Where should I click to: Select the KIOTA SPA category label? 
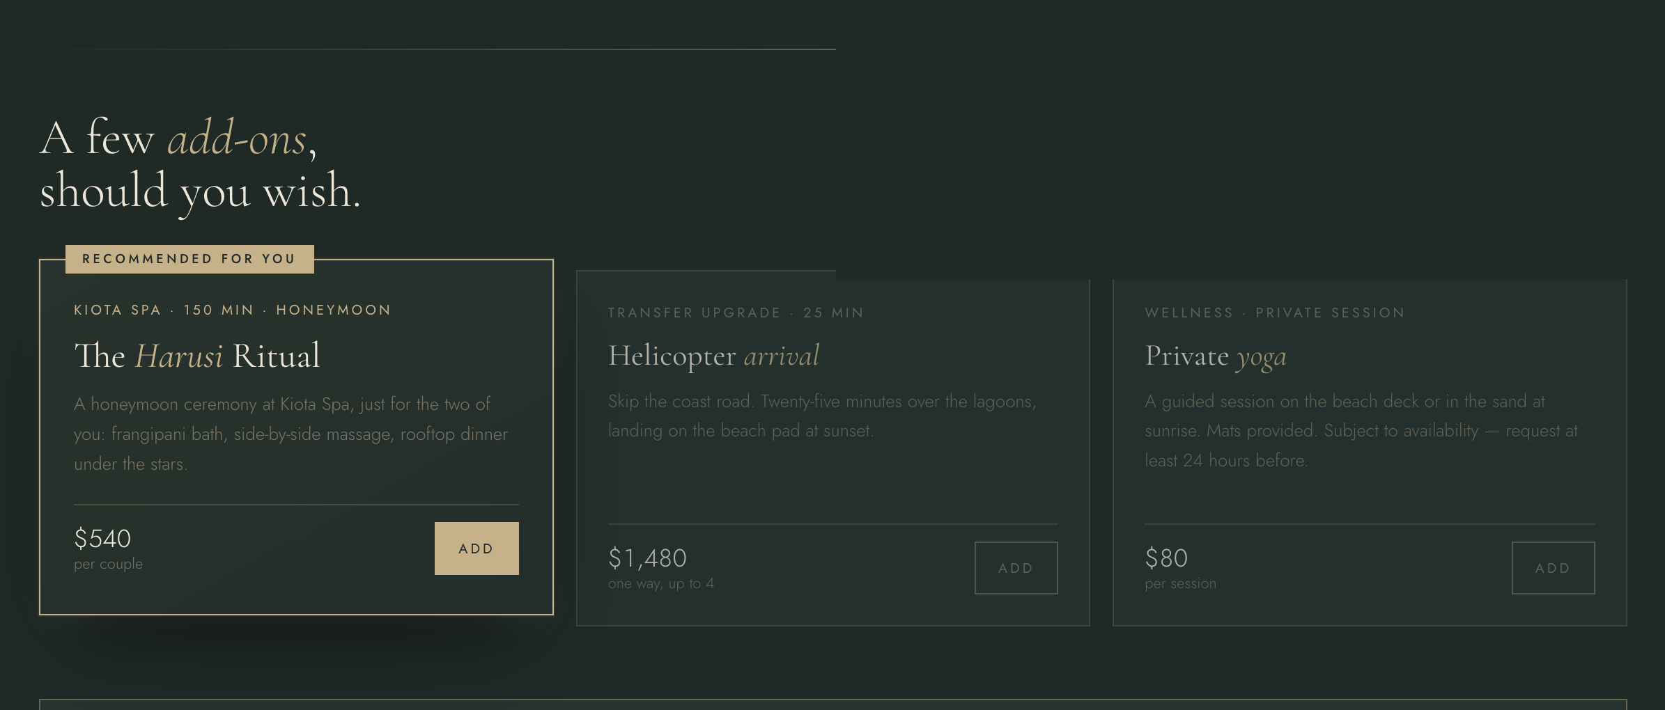pyautogui.click(x=117, y=310)
